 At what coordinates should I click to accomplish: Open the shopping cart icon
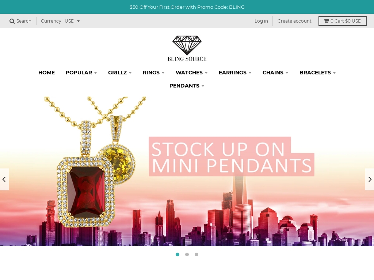click(x=326, y=21)
